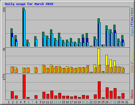Click day 3 on the x-axis
The image size is (135, 105).
click(17, 102)
